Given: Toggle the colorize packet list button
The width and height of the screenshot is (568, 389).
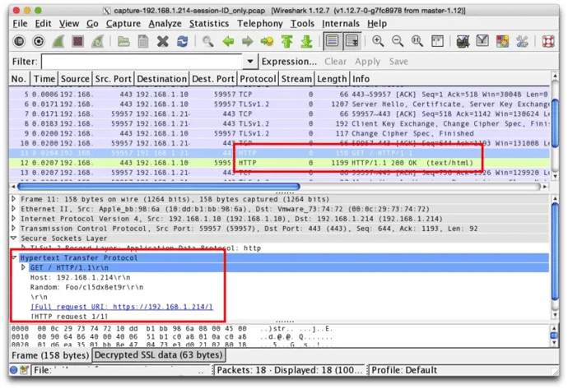Looking at the screenshot, I should [x=332, y=41].
